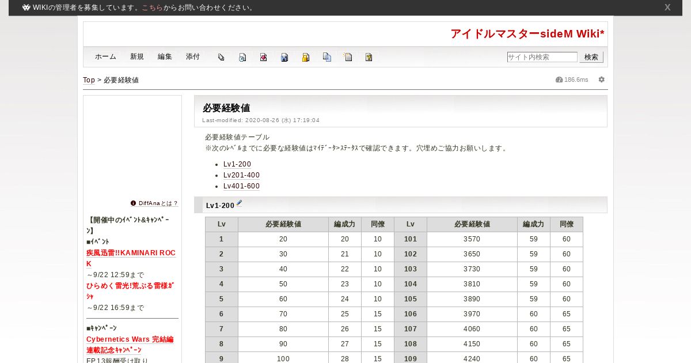
Task: Open the help question mark icon
Action: [x=369, y=57]
